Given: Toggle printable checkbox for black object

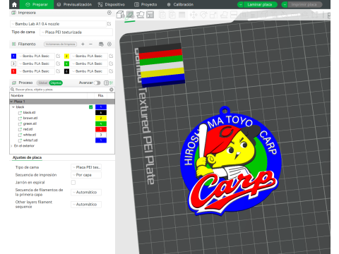Looking at the screenshot, I should (x=91, y=107).
